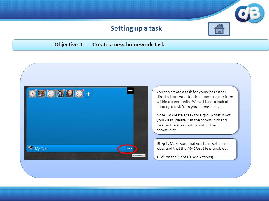The height and width of the screenshot is (201, 269).
Task: Click the My Class tile label
Action: 42,149
